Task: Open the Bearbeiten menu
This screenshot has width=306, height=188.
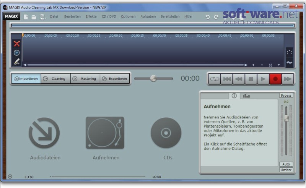Action: coord(72,16)
